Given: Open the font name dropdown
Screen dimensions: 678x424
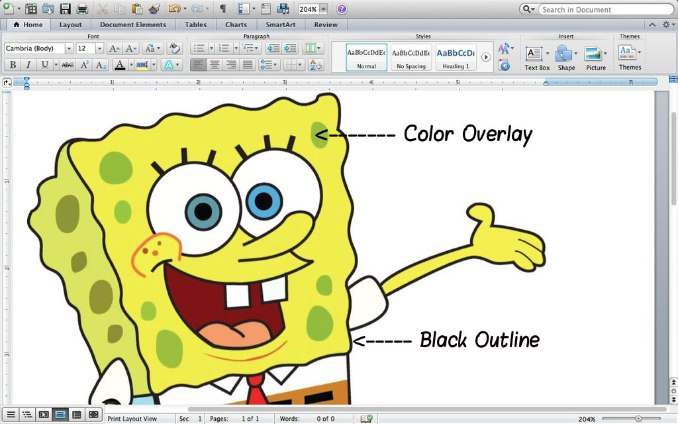Looking at the screenshot, I should [x=69, y=48].
